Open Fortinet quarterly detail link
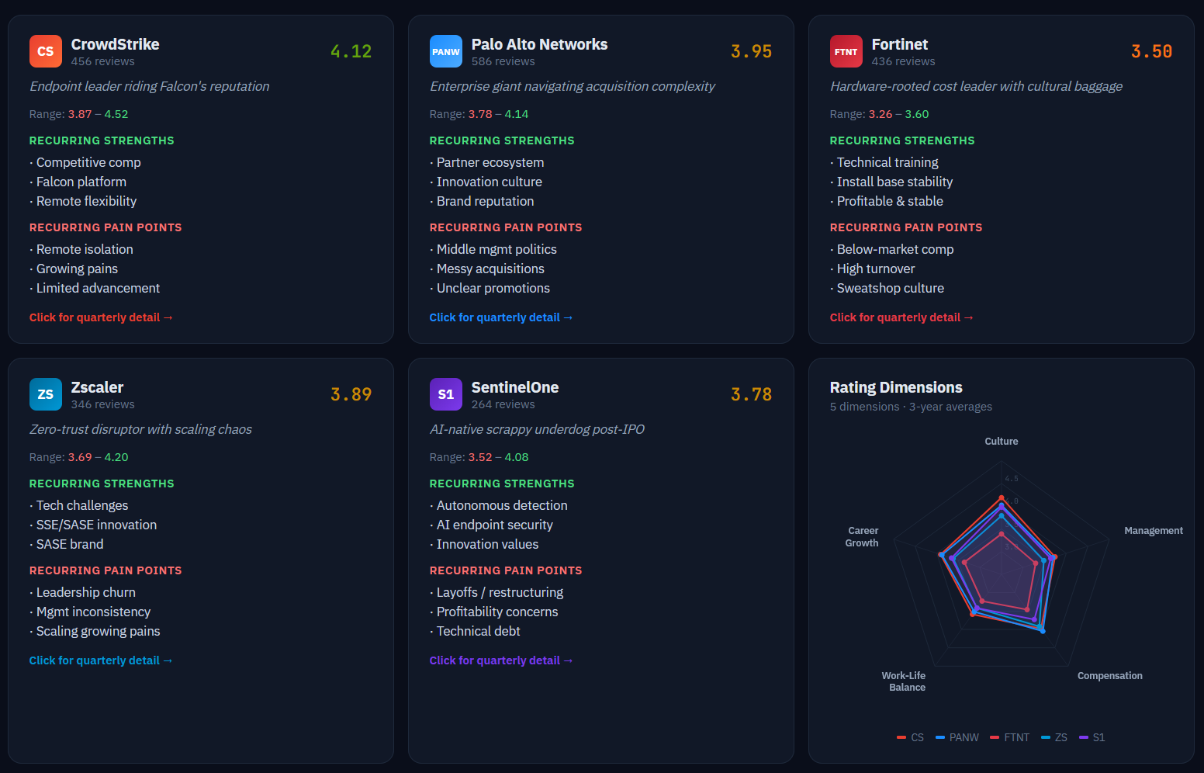The image size is (1204, 773). tap(901, 317)
